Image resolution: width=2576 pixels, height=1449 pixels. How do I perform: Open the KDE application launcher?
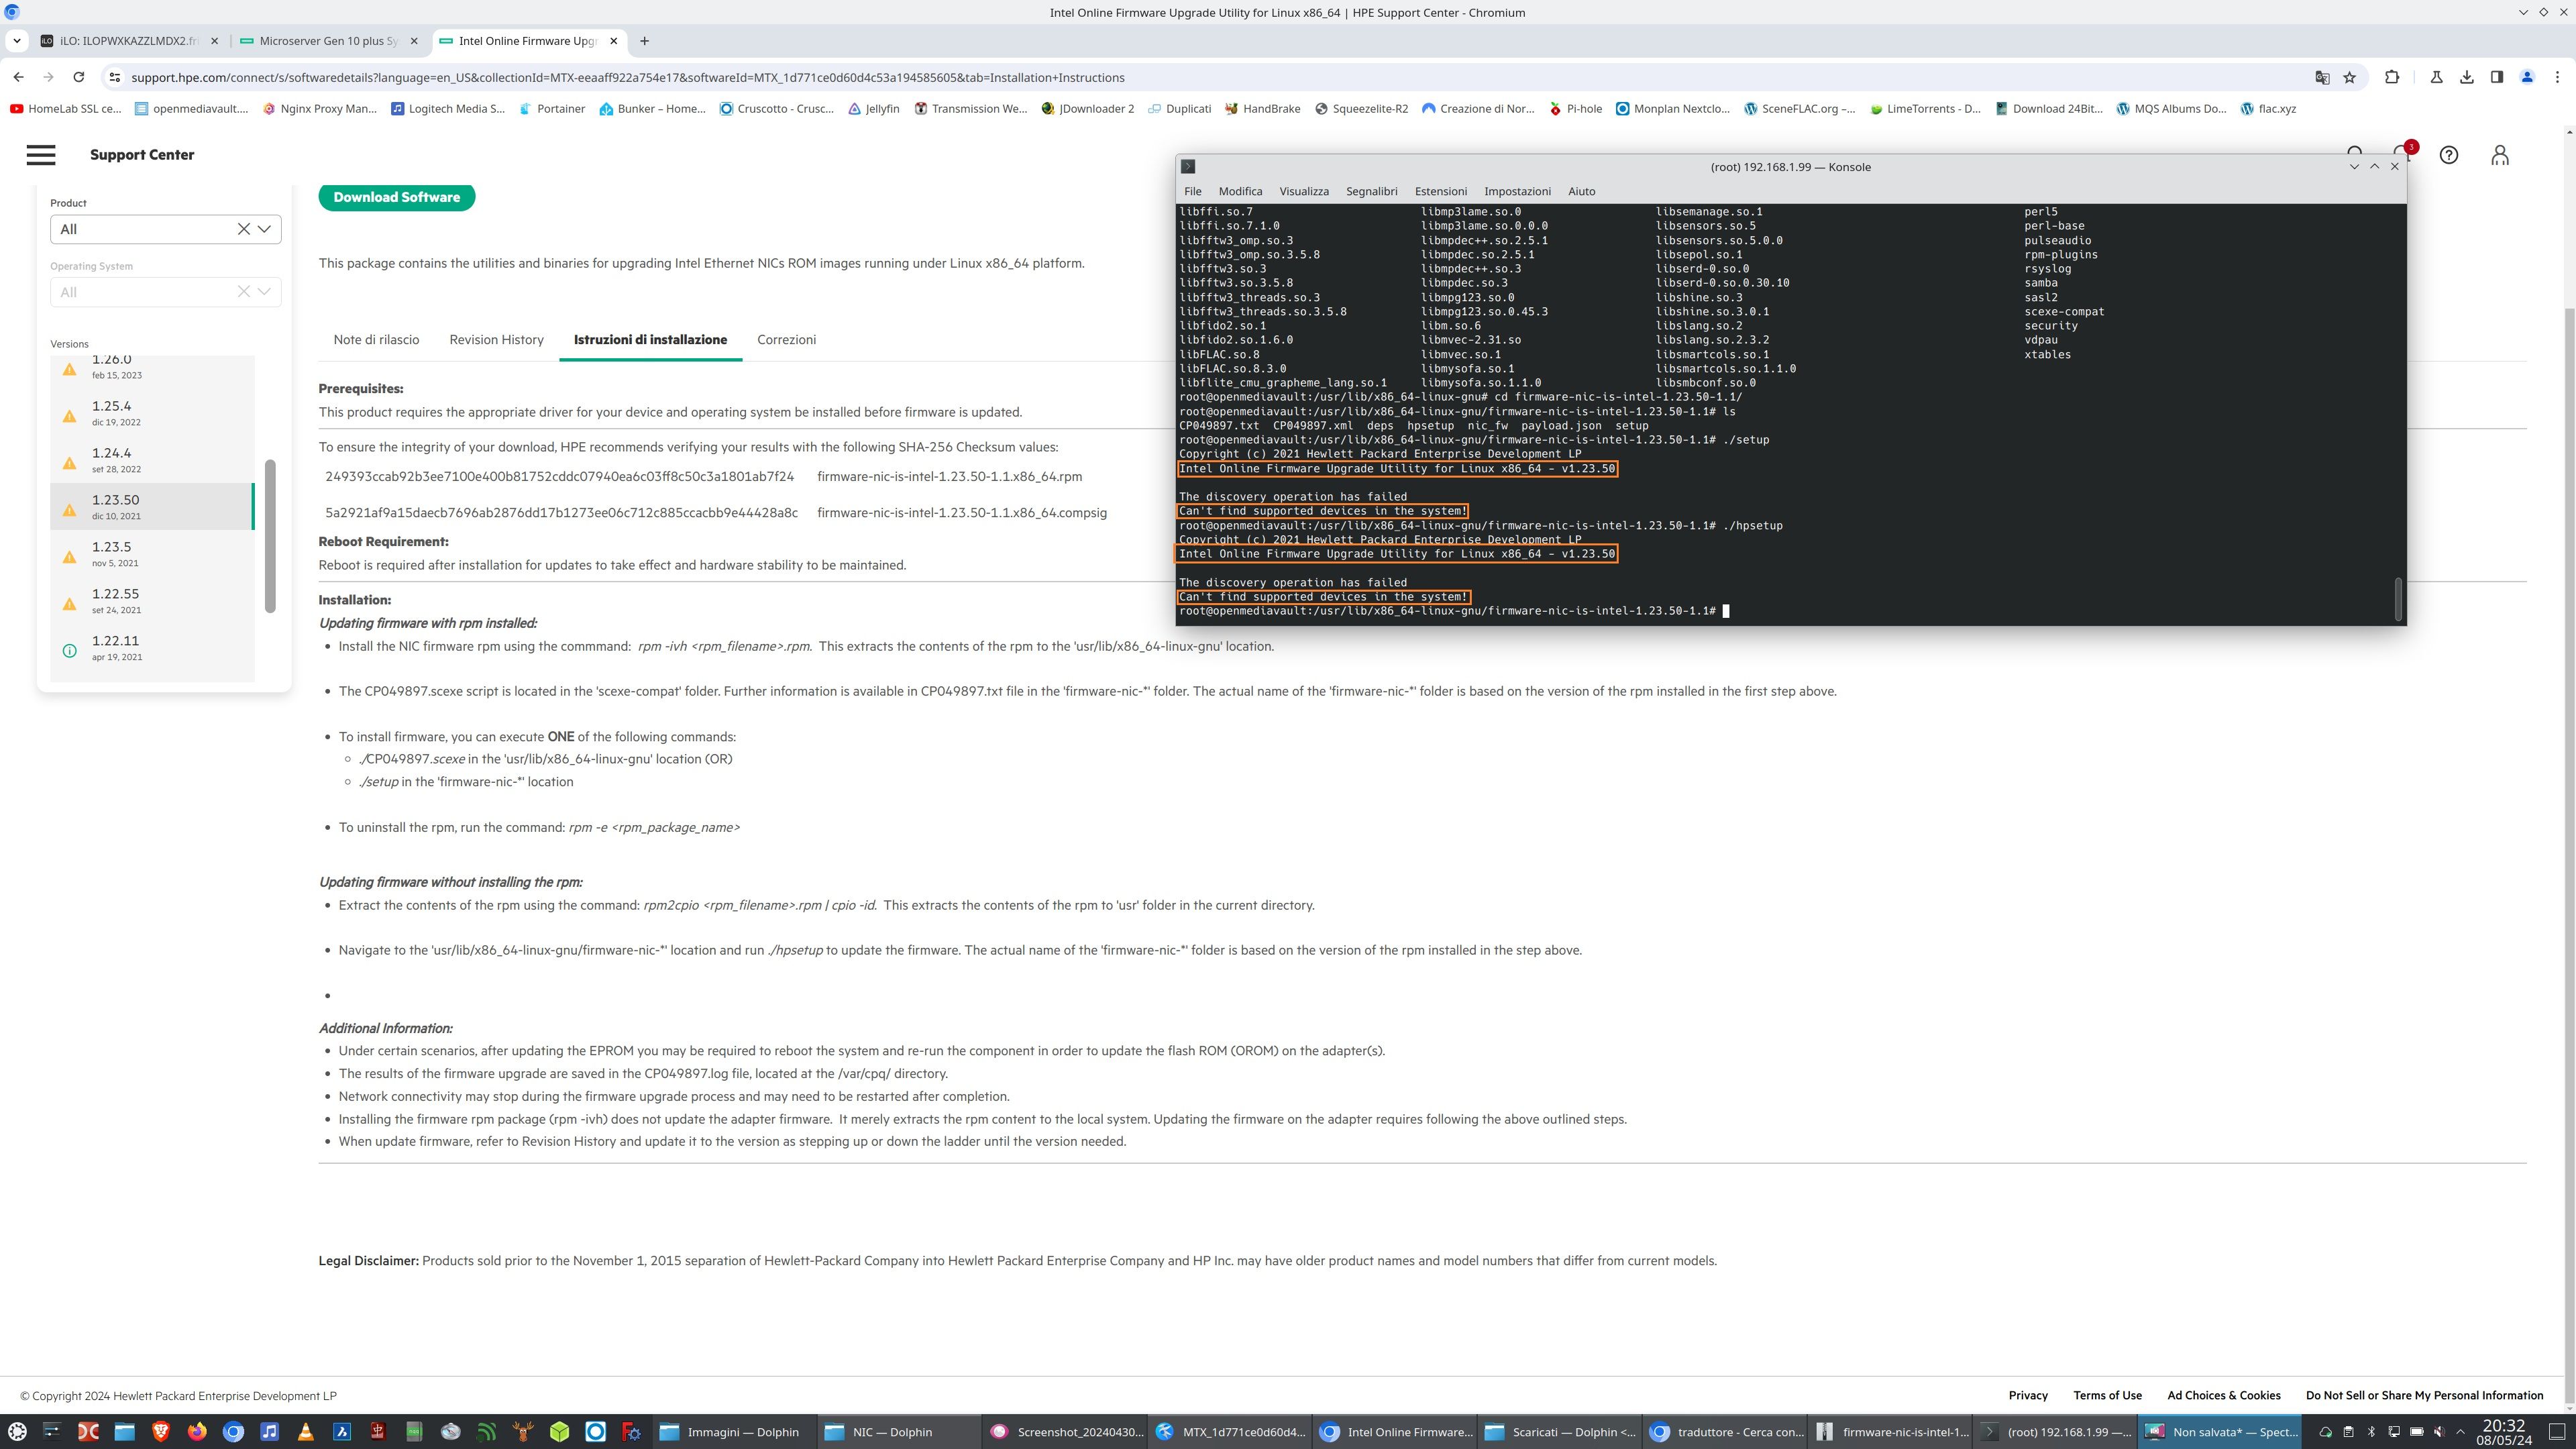(17, 1431)
